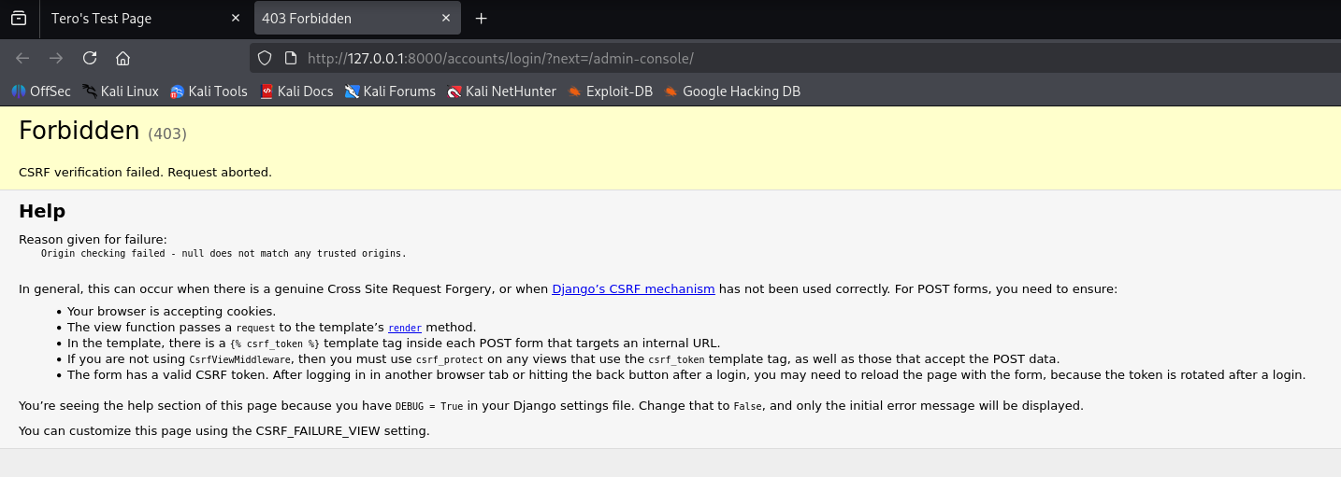Click the shield tracking protection icon
The width and height of the screenshot is (1341, 477).
pyautogui.click(x=265, y=58)
